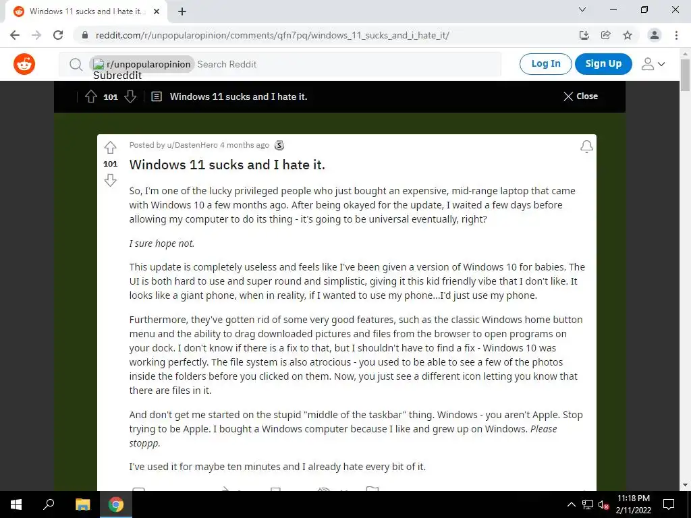Click the scrollbar down arrow
Viewport: 691px width, 518px height.
pos(686,485)
